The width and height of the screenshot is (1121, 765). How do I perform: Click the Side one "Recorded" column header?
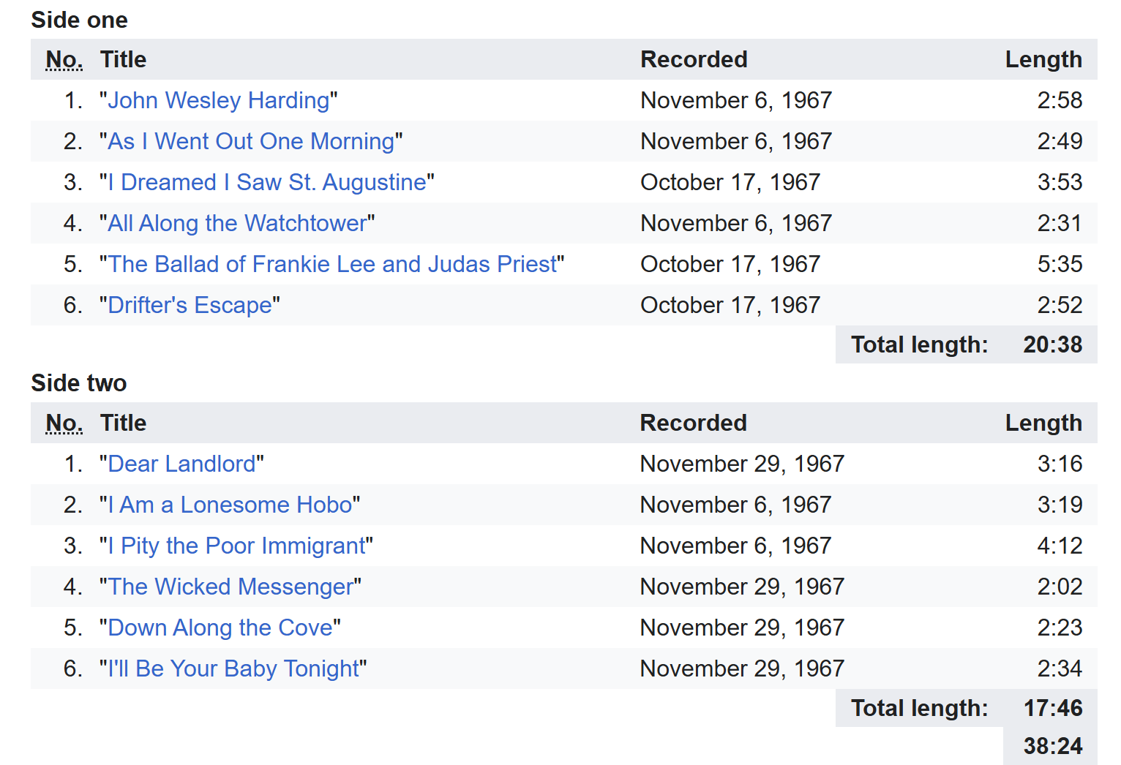[x=694, y=59]
